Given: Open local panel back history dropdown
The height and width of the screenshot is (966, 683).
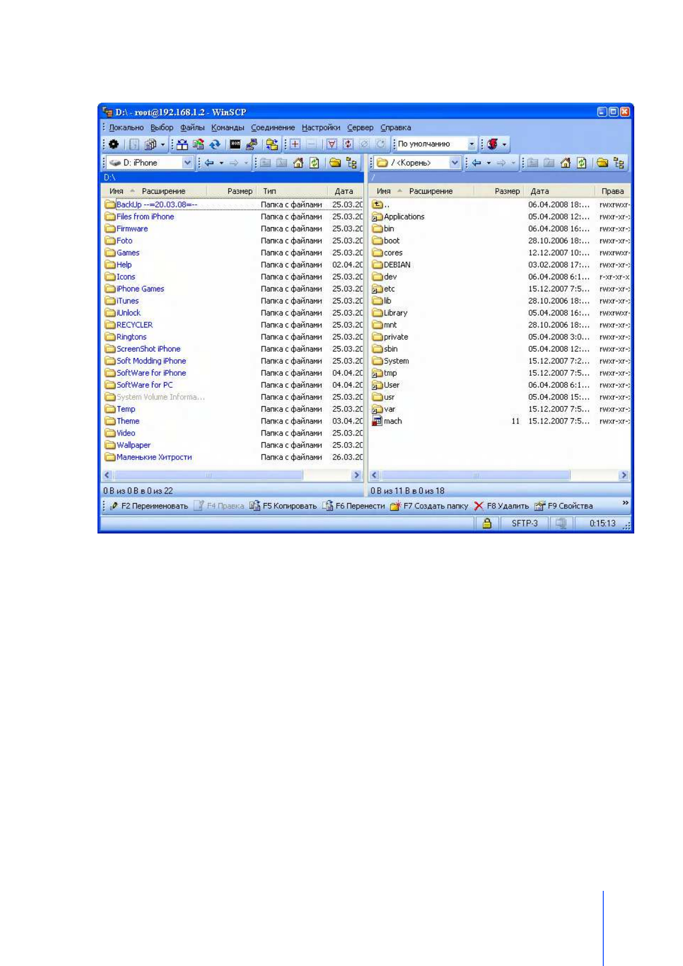Looking at the screenshot, I should tap(221, 163).
